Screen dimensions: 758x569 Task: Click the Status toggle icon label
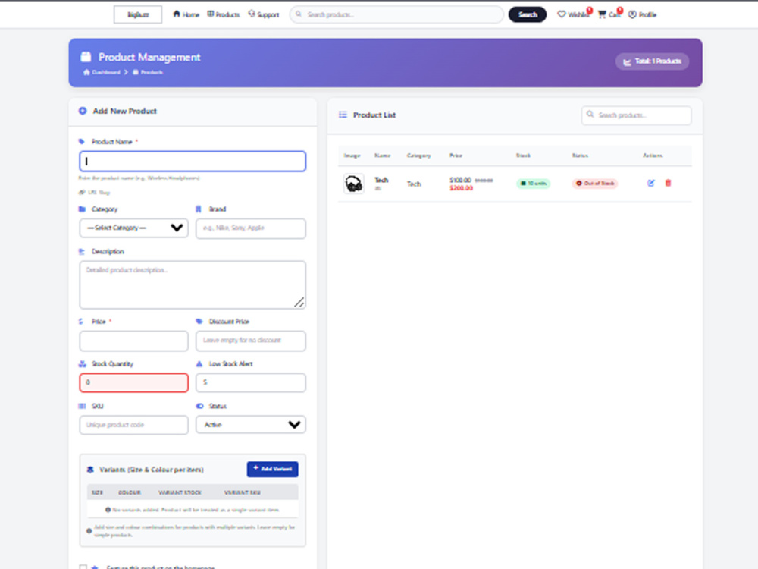[x=199, y=406]
